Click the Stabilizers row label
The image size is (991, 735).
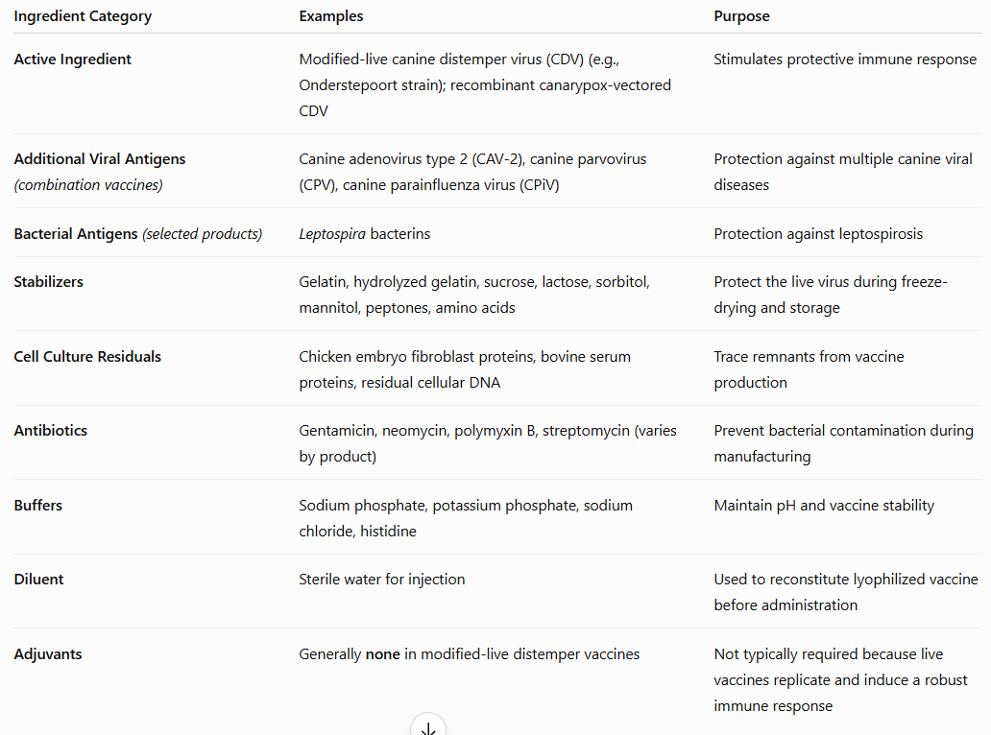(x=49, y=282)
